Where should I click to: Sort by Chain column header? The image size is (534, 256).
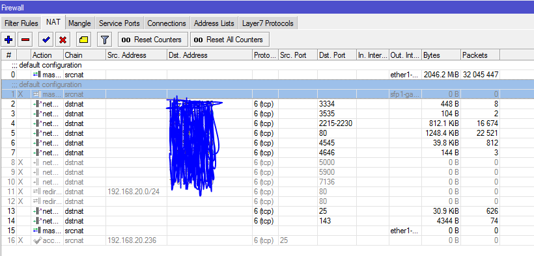point(85,55)
